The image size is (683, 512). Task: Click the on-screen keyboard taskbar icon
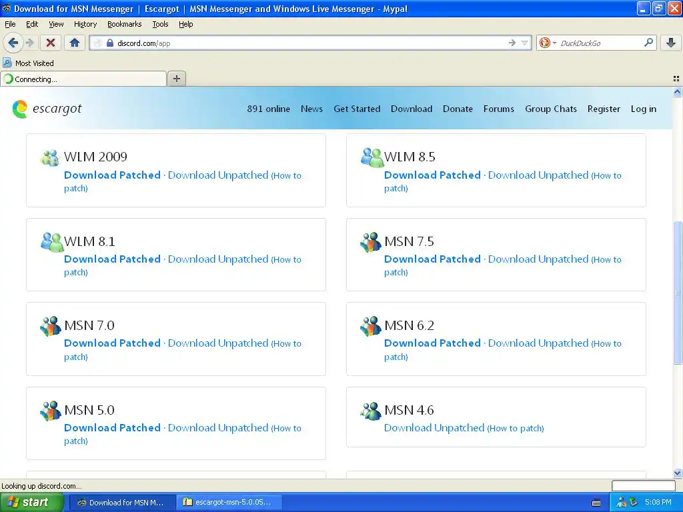point(596,503)
